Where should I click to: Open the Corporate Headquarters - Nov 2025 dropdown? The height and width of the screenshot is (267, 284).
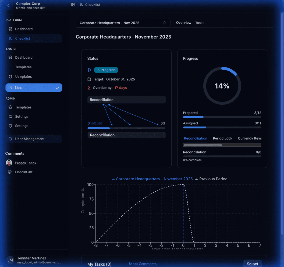pyautogui.click(x=123, y=23)
